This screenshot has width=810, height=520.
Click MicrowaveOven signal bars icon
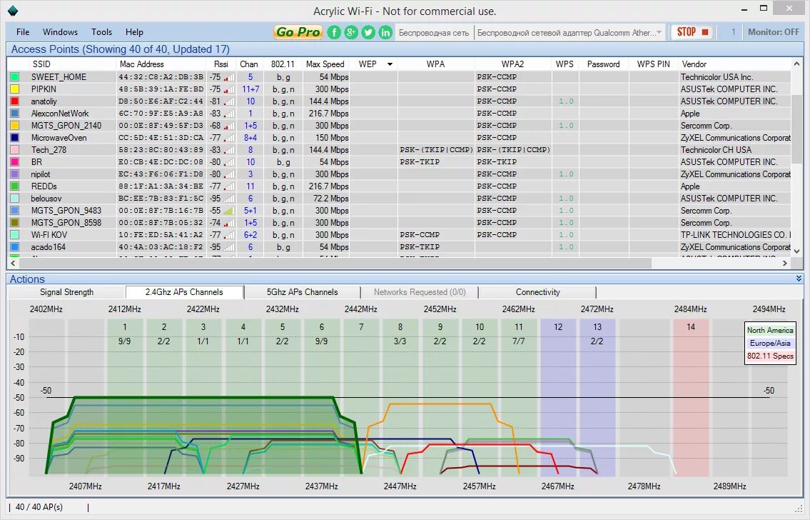(229, 137)
